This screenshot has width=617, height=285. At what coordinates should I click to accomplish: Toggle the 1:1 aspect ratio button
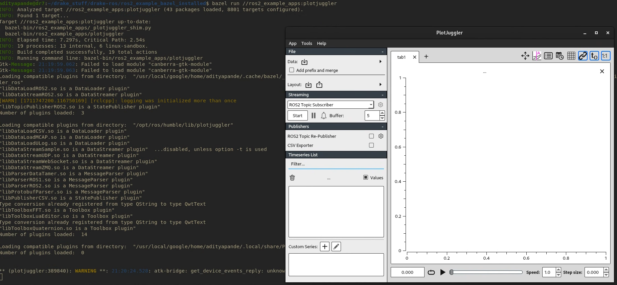click(x=605, y=56)
